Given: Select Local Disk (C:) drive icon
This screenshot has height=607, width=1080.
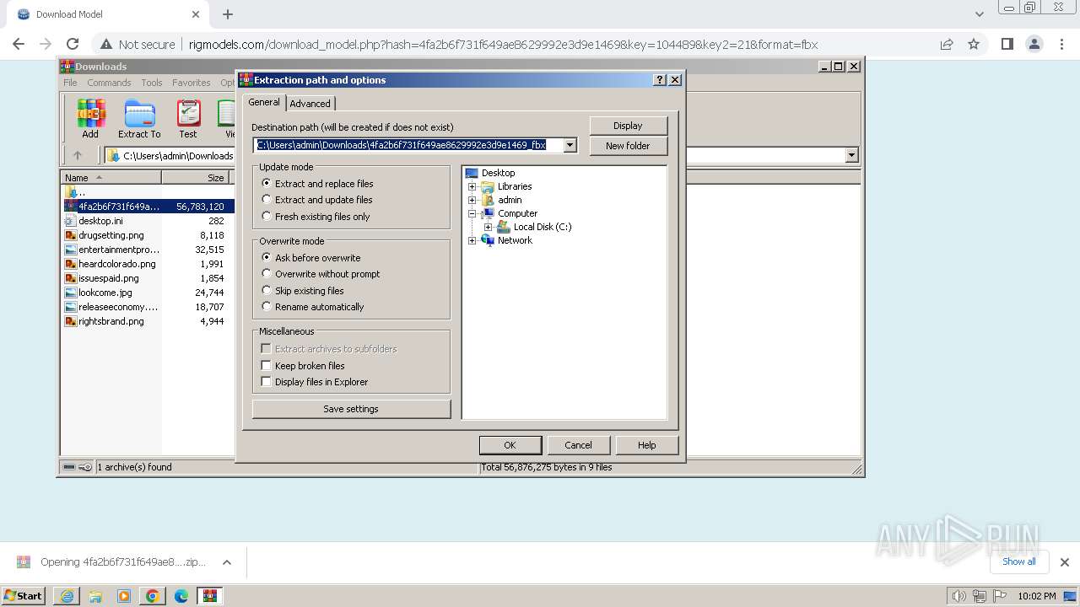Looking at the screenshot, I should (x=504, y=227).
